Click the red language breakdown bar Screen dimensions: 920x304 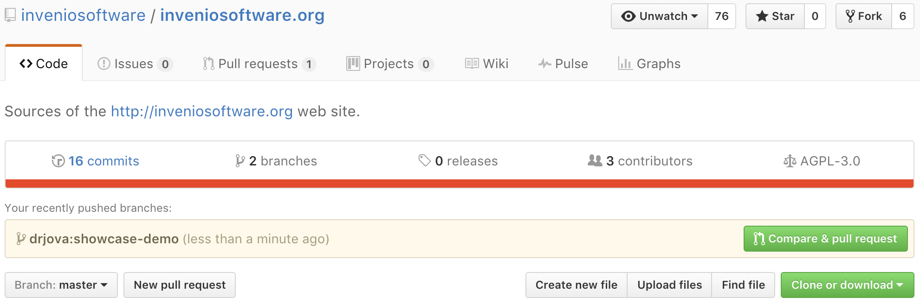[460, 184]
